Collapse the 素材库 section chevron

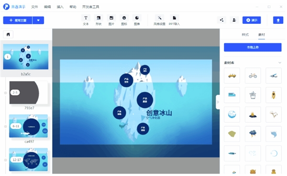(280, 62)
